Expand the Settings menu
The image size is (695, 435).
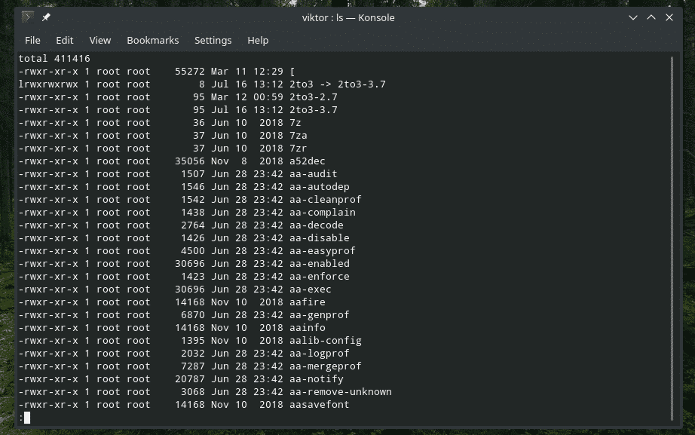click(x=213, y=40)
